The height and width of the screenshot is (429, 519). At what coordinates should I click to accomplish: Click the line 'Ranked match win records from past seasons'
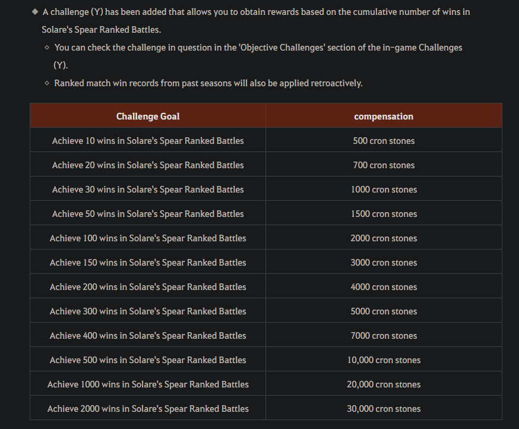[208, 83]
